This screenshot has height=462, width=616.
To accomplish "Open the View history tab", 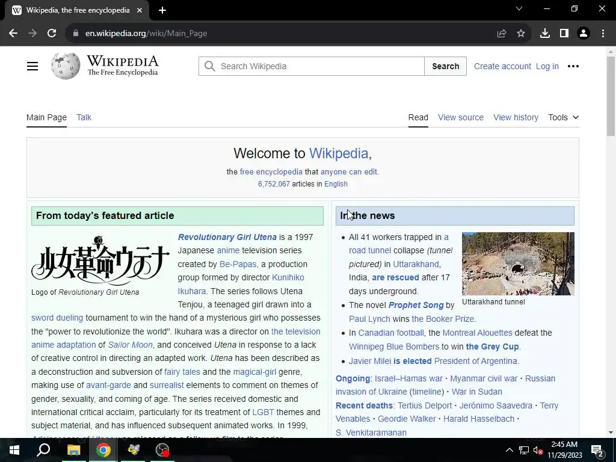I will click(x=516, y=117).
